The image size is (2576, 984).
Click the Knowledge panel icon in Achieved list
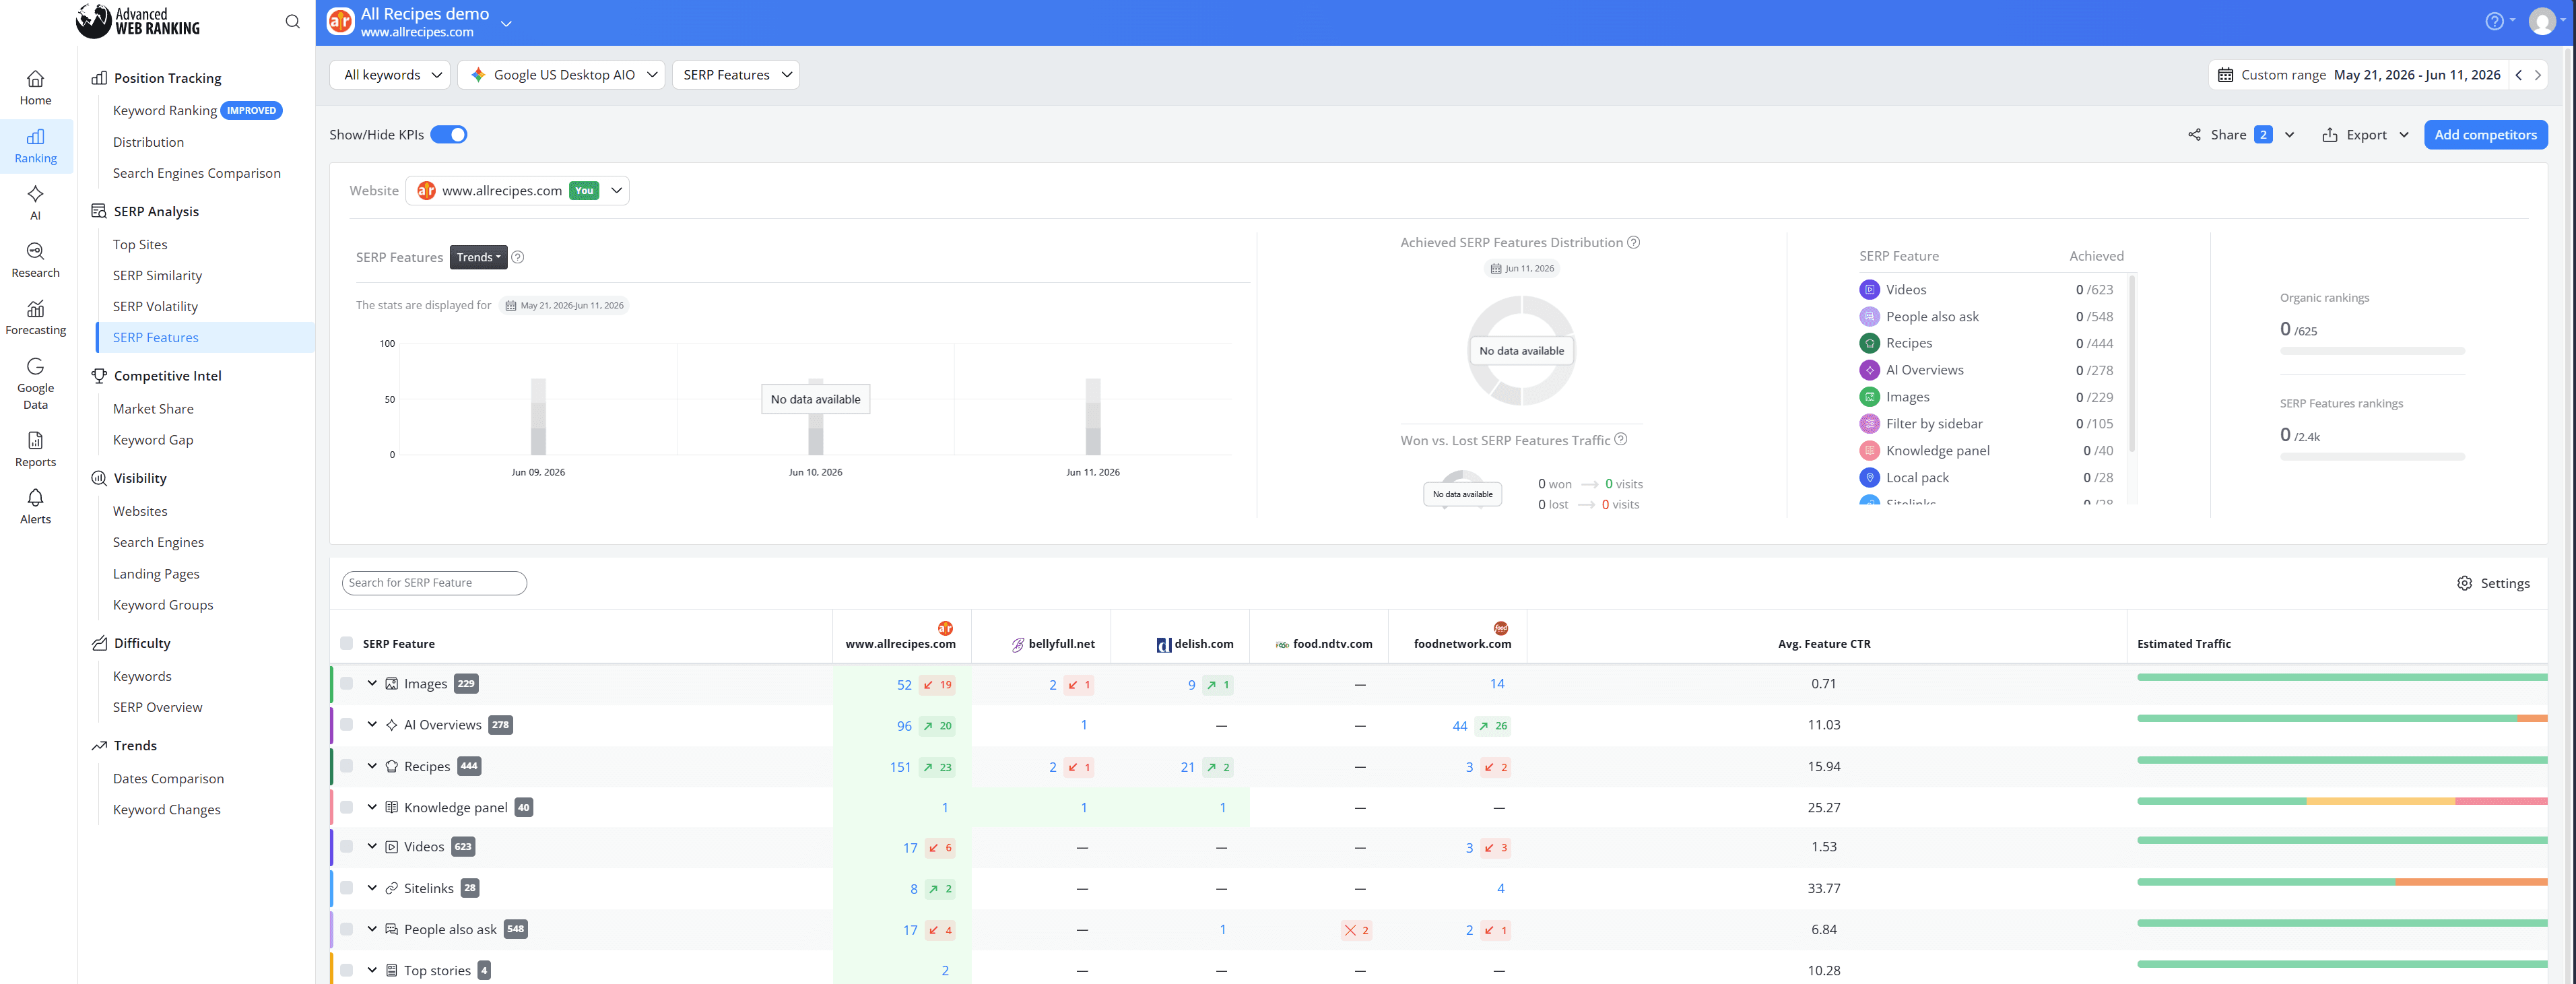[1869, 450]
